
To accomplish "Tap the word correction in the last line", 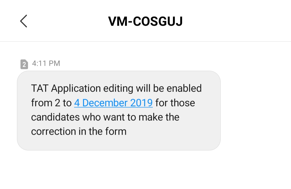I will [x=53, y=131].
